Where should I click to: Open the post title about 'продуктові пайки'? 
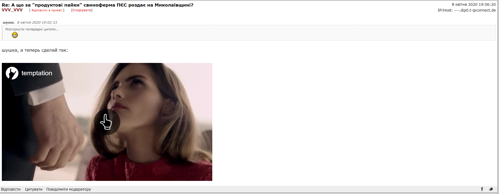[x=98, y=5]
